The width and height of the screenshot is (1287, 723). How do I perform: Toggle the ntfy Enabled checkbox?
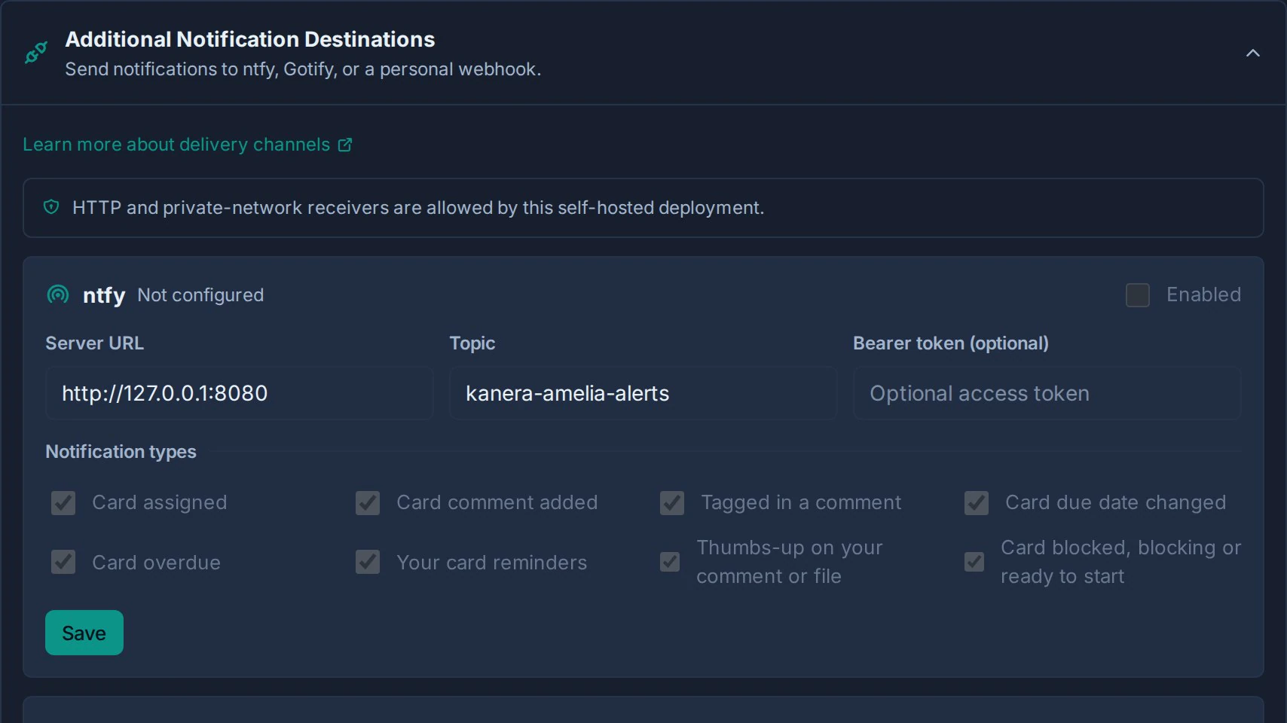click(1138, 295)
